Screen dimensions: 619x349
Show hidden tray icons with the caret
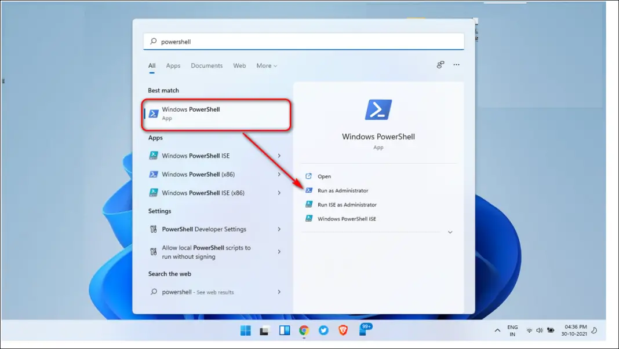[497, 330]
